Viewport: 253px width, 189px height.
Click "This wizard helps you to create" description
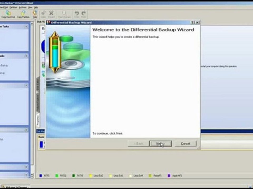point(126,37)
